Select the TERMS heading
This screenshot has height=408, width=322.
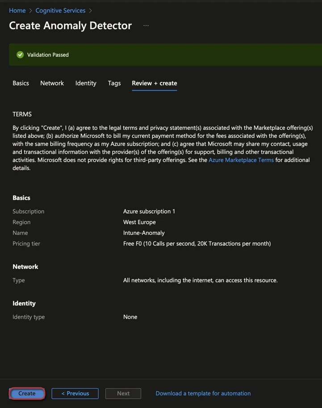22,114
